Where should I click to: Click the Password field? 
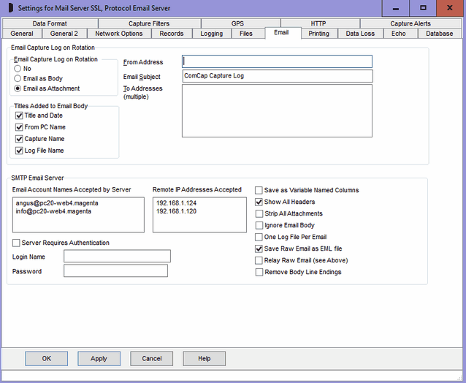click(115, 271)
